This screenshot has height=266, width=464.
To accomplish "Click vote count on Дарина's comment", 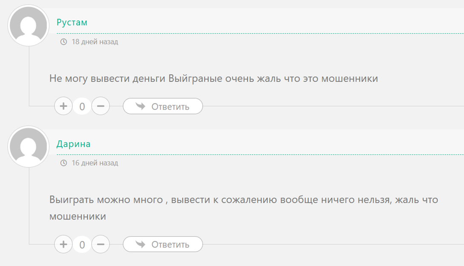I will [82, 245].
